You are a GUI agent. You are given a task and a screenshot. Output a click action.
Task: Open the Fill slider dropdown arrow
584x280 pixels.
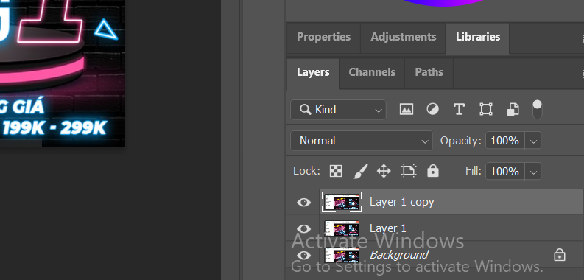(x=533, y=171)
